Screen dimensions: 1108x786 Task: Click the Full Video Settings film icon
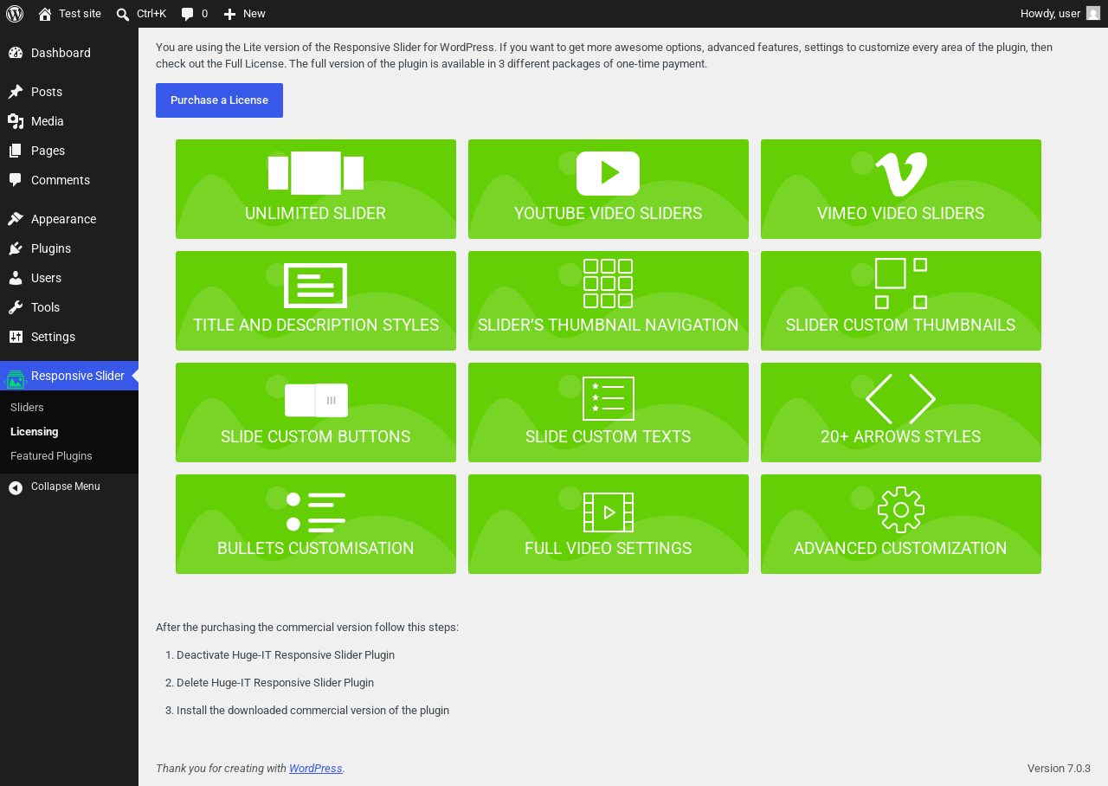(x=609, y=512)
